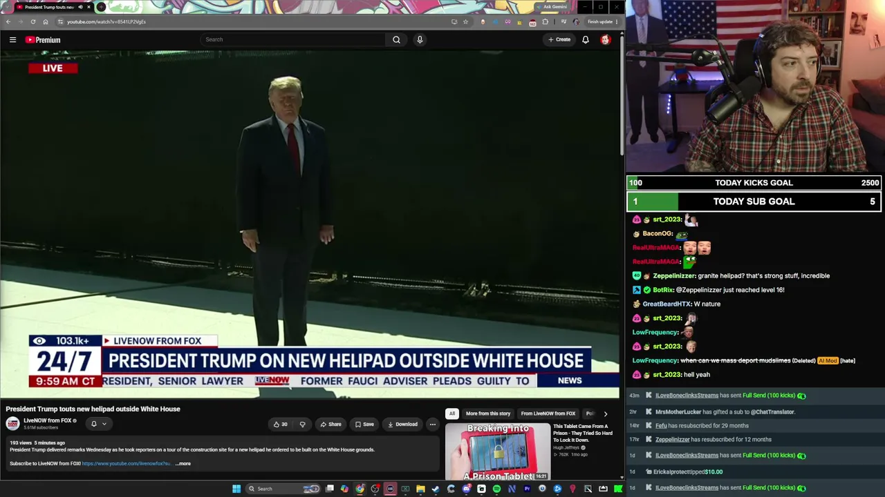Select the From LiveNOW from FOX chip
885x497 pixels.
coord(548,413)
